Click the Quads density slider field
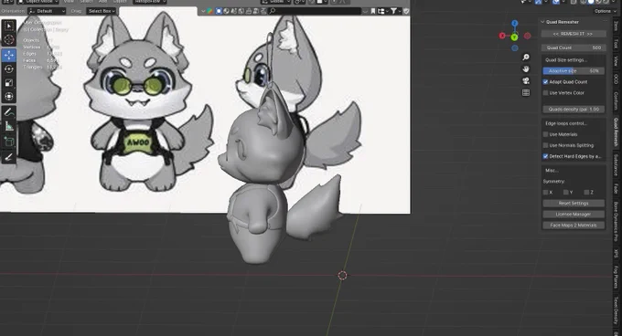The image size is (622, 336). pos(574,110)
